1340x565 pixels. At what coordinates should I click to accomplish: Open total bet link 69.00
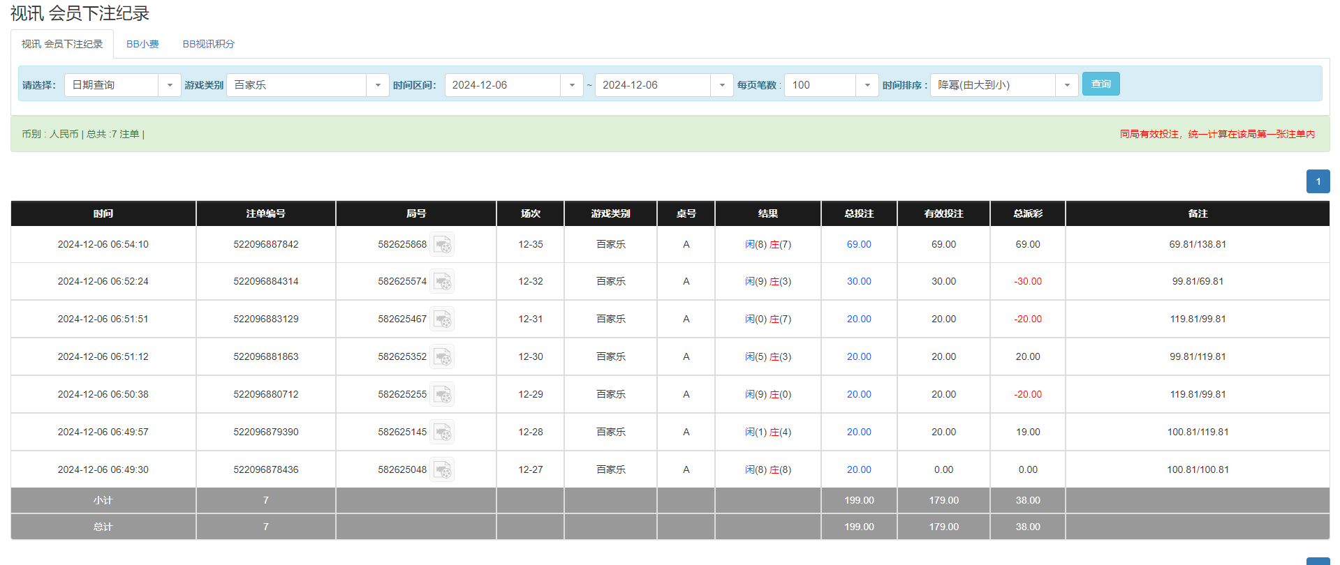(x=858, y=245)
